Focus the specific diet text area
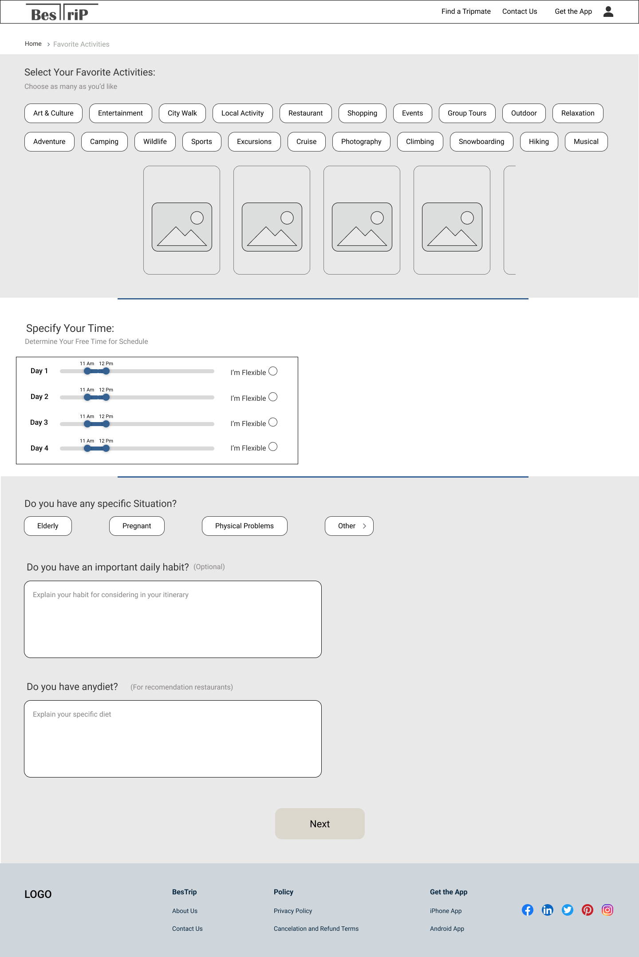This screenshot has height=957, width=639. [173, 739]
